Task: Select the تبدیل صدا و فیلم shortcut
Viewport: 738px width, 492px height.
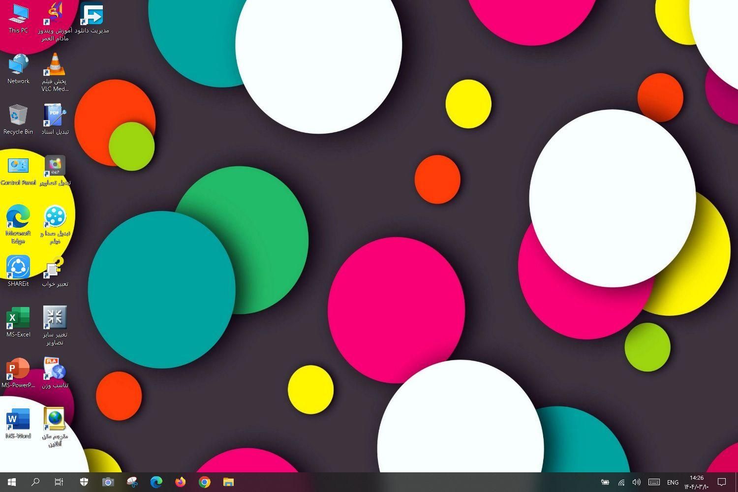Action: click(55, 225)
